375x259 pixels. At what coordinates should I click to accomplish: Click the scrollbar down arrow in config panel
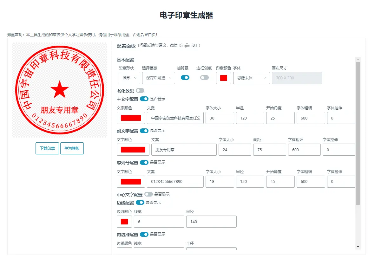coord(358,247)
